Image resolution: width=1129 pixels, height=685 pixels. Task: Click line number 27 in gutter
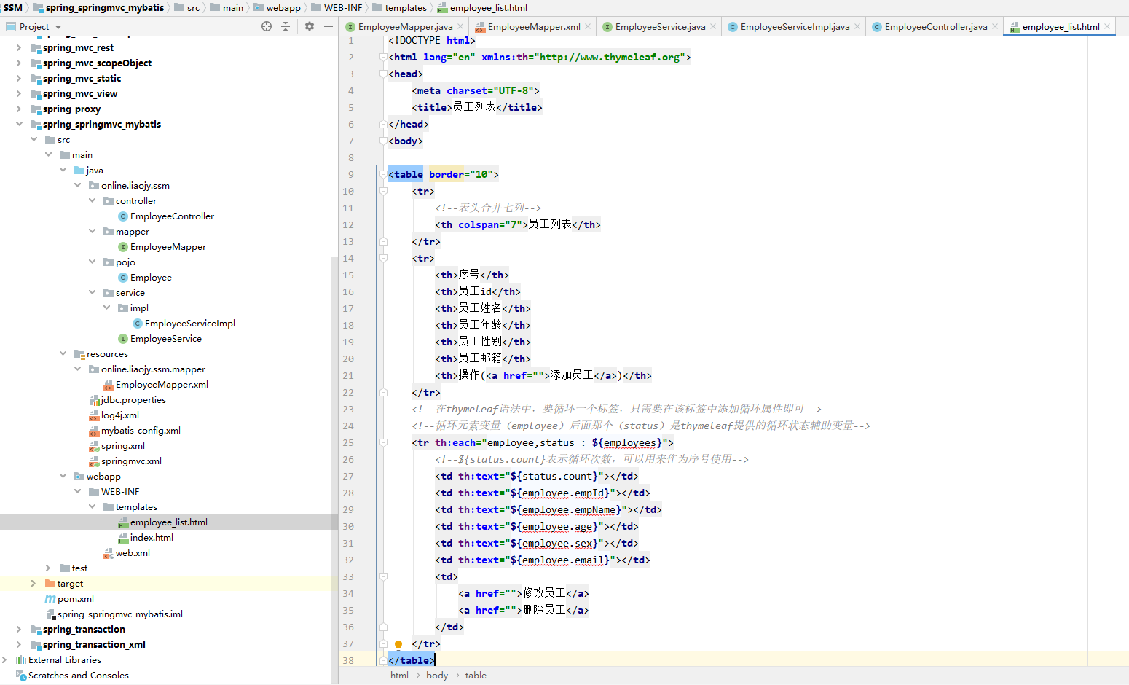click(x=348, y=477)
